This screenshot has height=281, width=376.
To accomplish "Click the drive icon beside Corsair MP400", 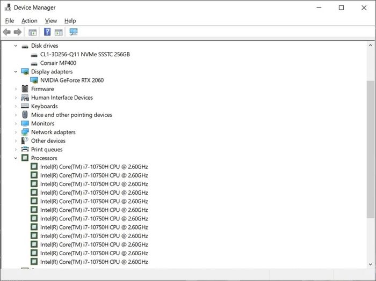I will [x=34, y=63].
